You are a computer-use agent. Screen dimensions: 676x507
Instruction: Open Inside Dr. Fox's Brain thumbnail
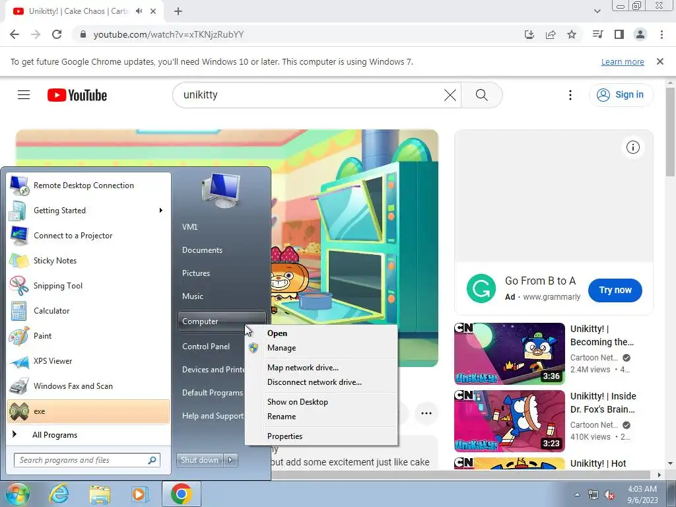point(509,421)
